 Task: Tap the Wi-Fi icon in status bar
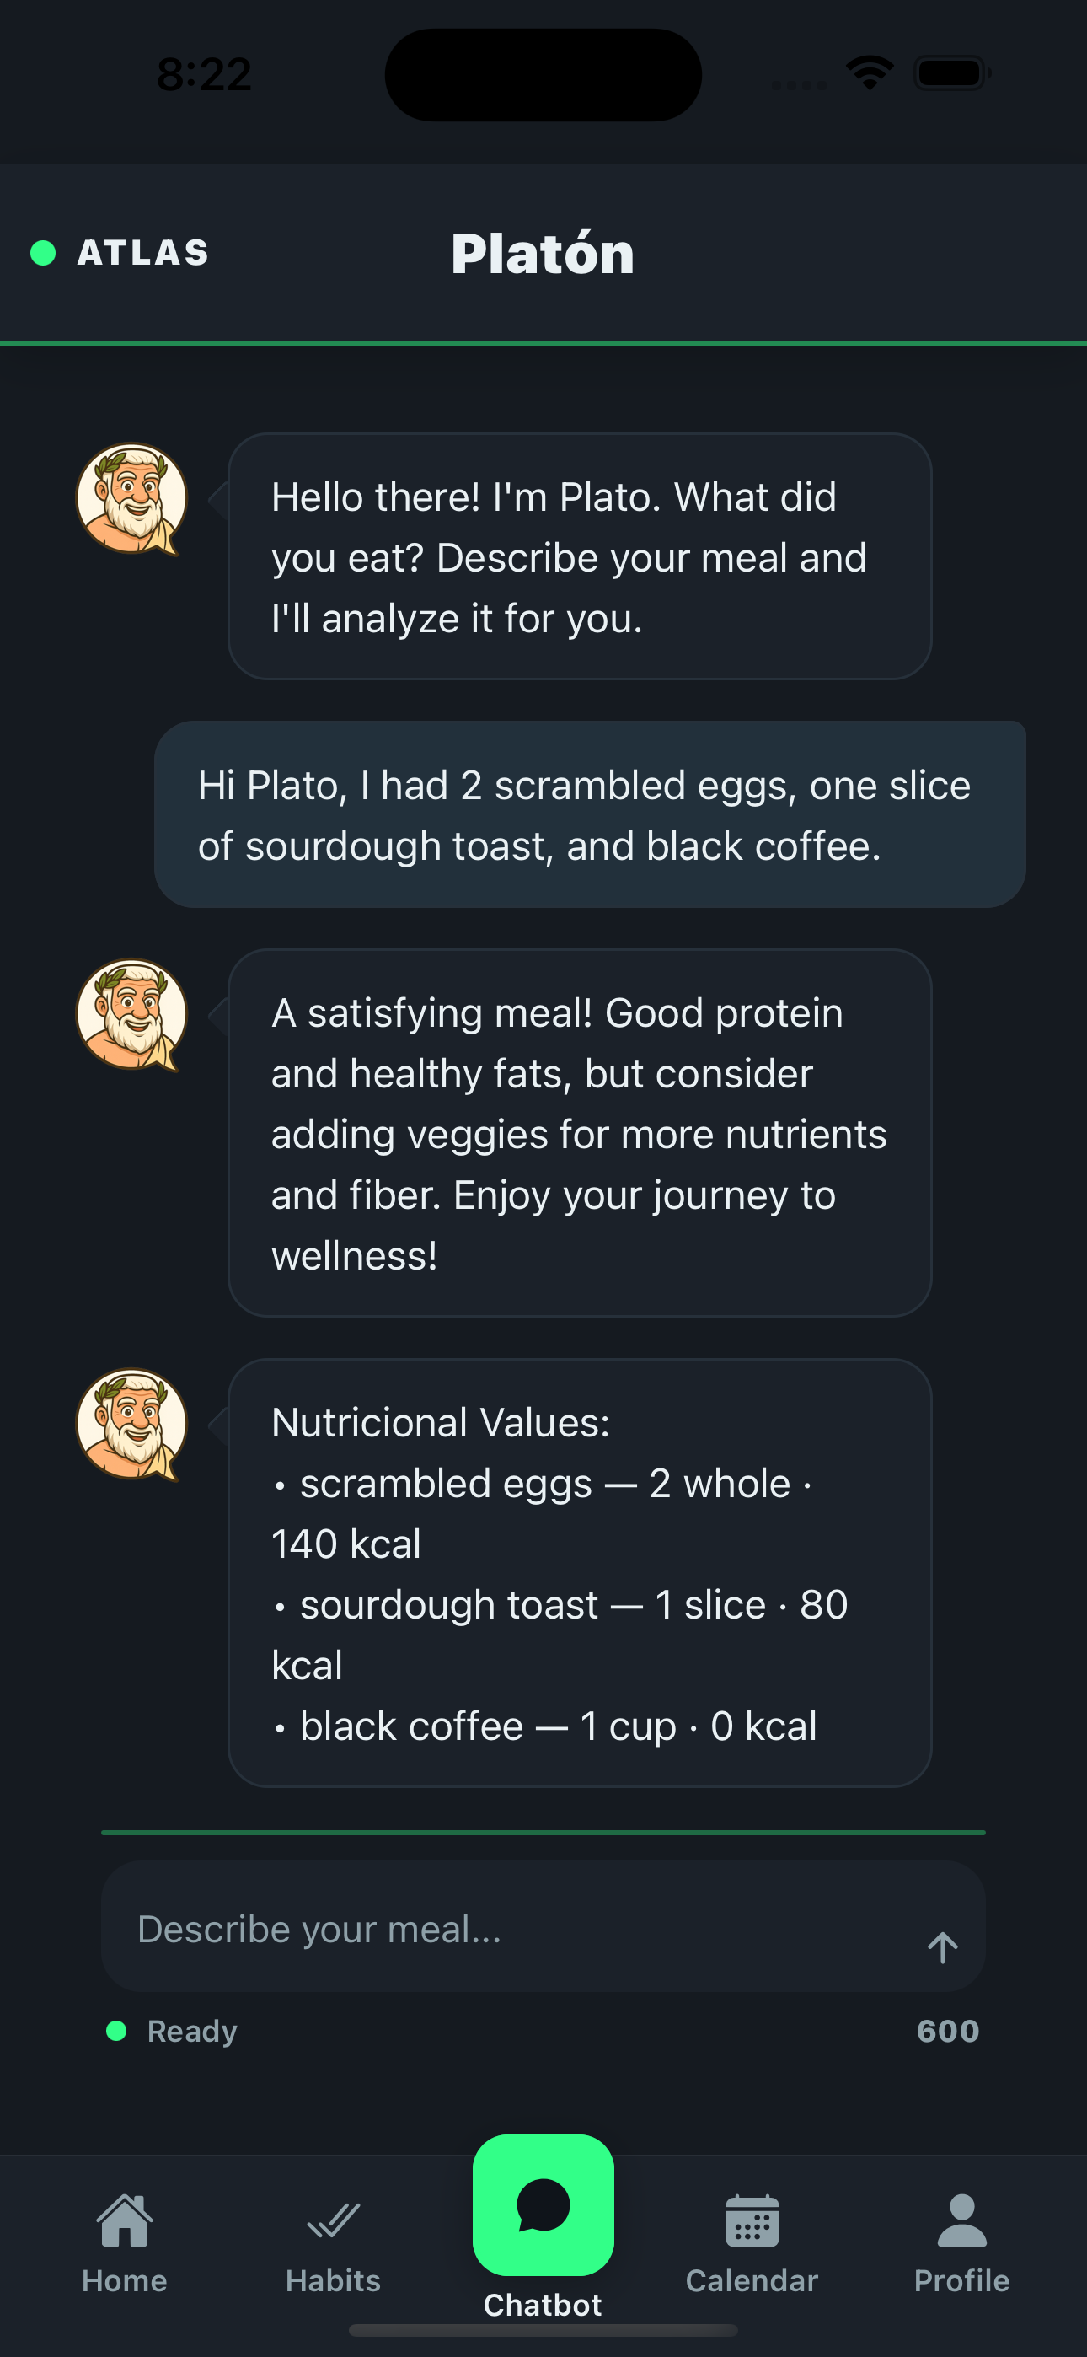[870, 72]
